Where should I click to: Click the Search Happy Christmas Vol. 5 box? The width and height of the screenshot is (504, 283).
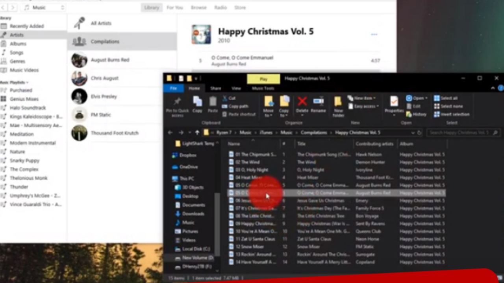click(x=463, y=132)
